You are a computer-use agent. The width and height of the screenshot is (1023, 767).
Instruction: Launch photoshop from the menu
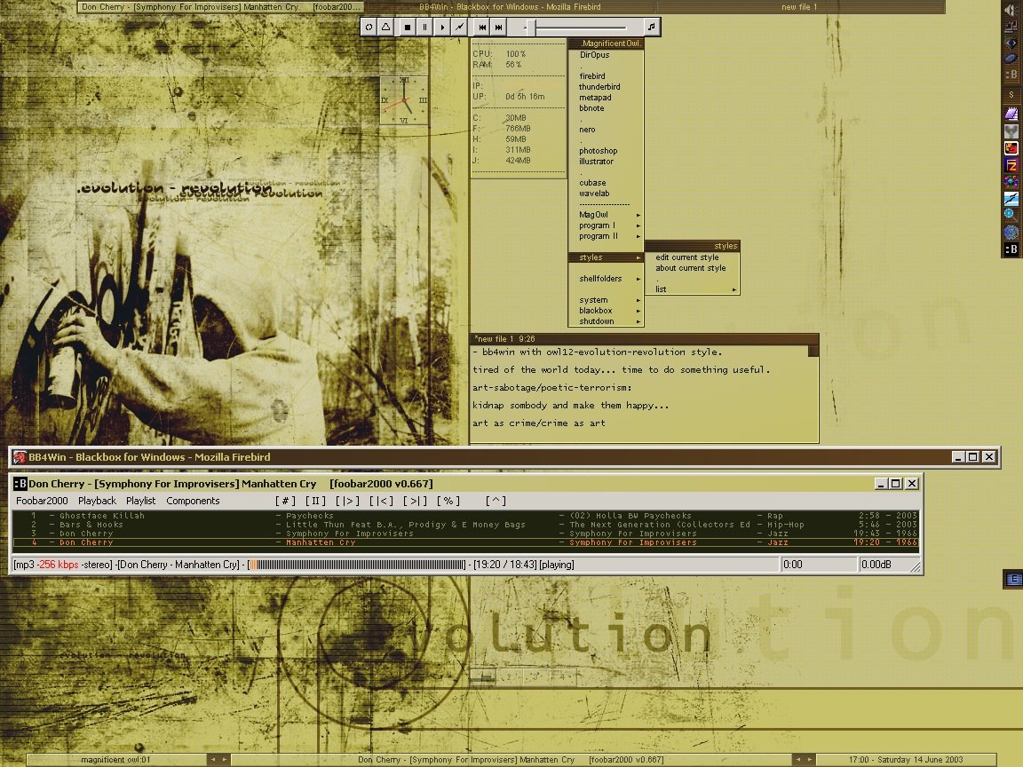[x=599, y=151]
